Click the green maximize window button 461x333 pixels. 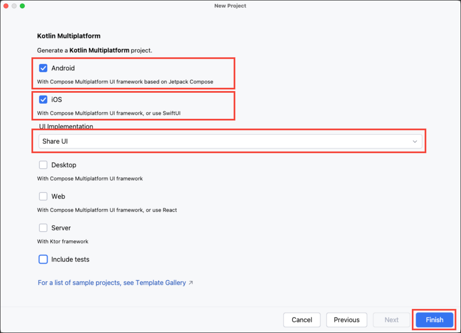click(x=22, y=6)
